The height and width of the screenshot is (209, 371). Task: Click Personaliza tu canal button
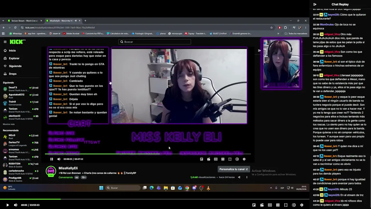point(234,169)
